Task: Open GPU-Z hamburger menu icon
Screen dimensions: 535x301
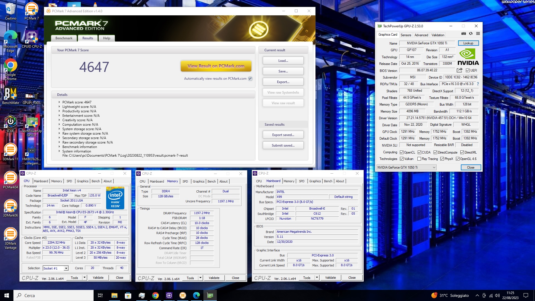Action: click(x=478, y=33)
